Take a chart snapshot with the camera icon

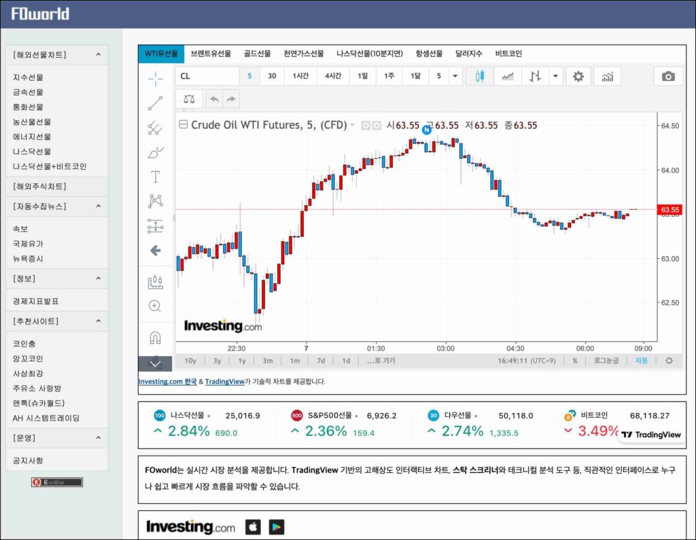[x=668, y=76]
